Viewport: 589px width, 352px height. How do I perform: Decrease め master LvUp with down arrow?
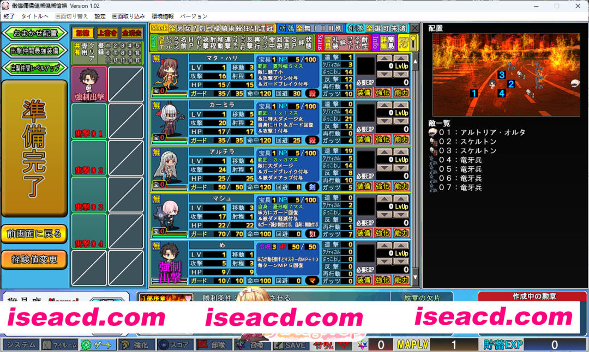click(x=401, y=261)
